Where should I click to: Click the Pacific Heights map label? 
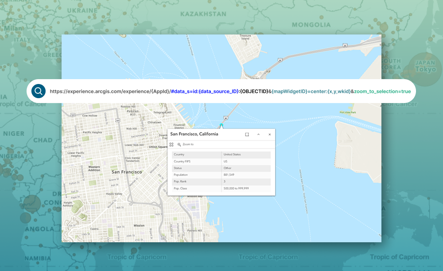pos(93,132)
